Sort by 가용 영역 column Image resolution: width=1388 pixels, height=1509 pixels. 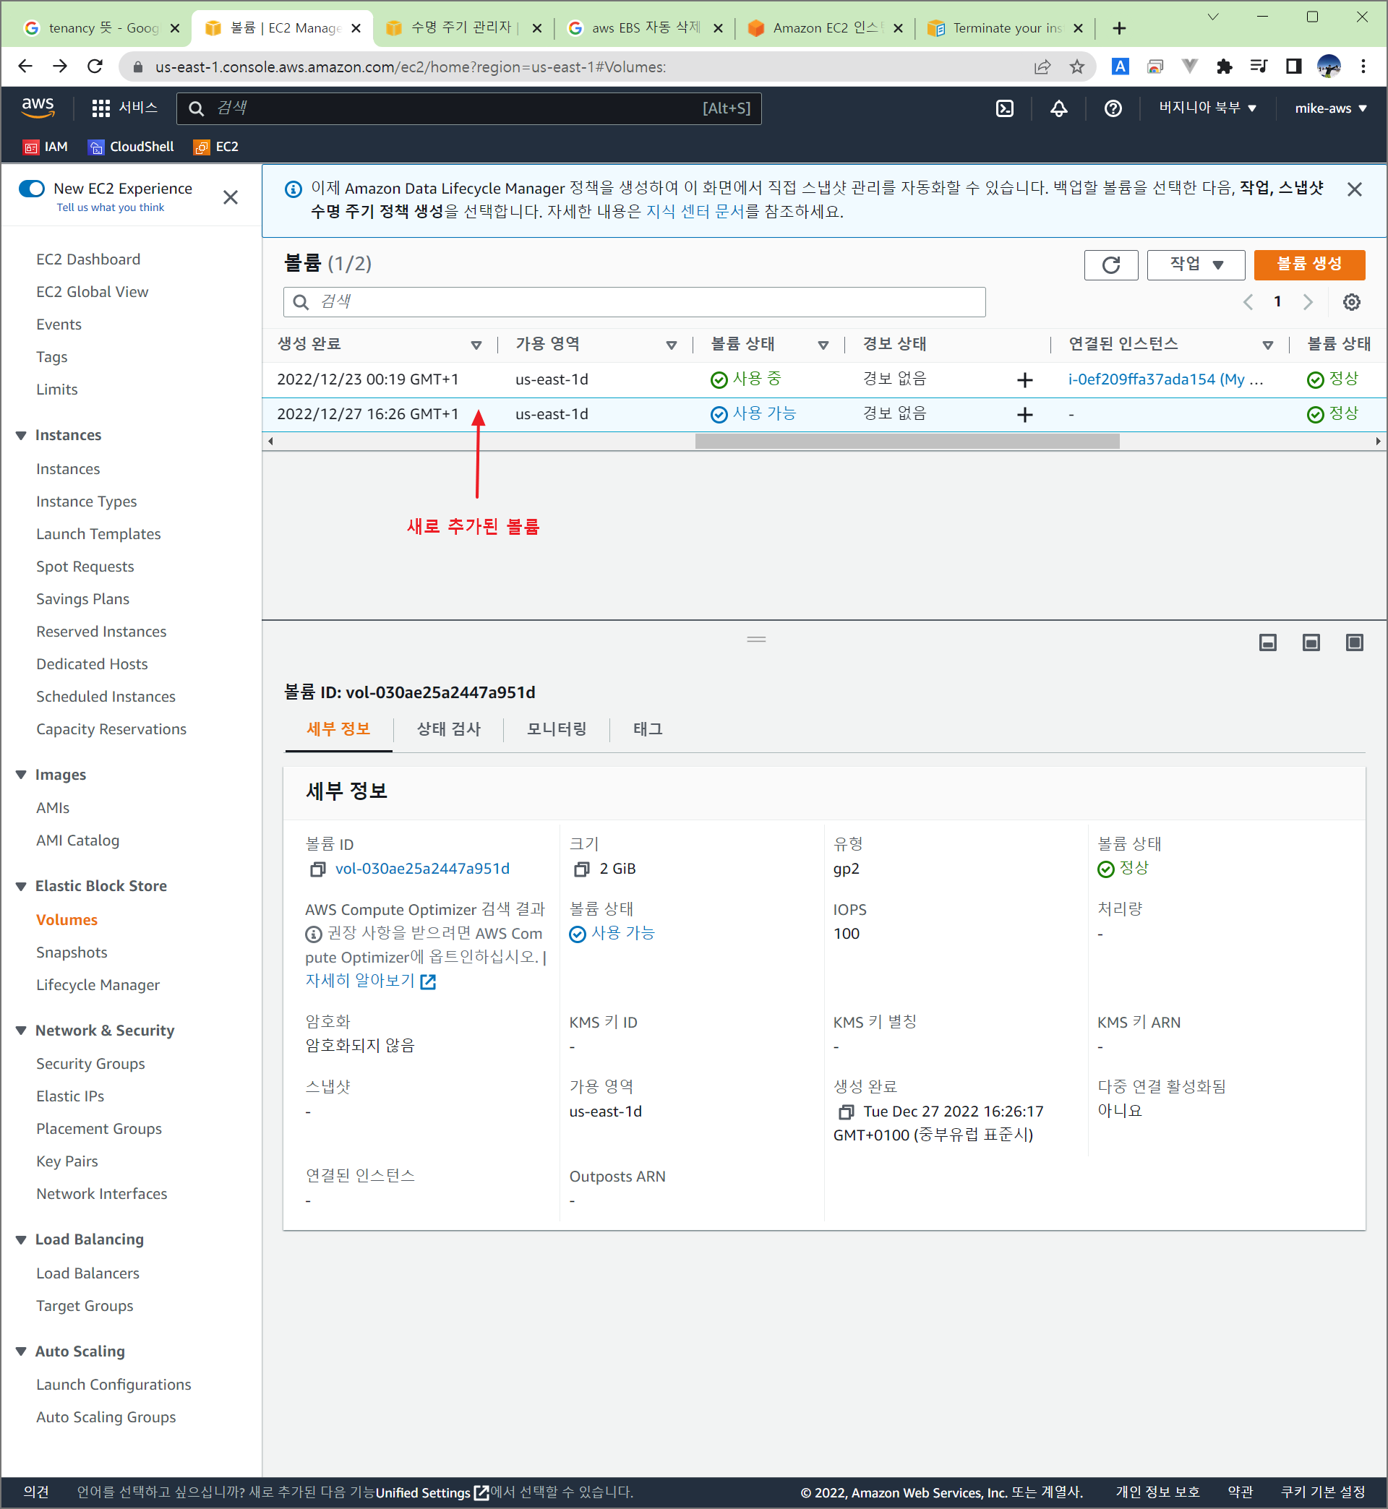671,345
